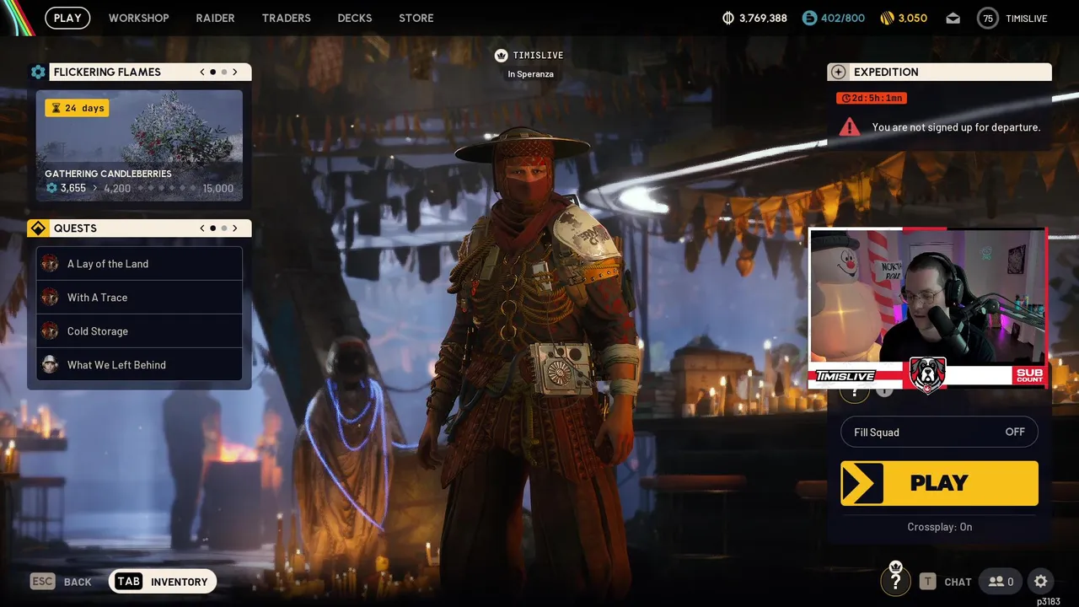Click the In Speranza status text
1079x607 pixels.
click(530, 74)
